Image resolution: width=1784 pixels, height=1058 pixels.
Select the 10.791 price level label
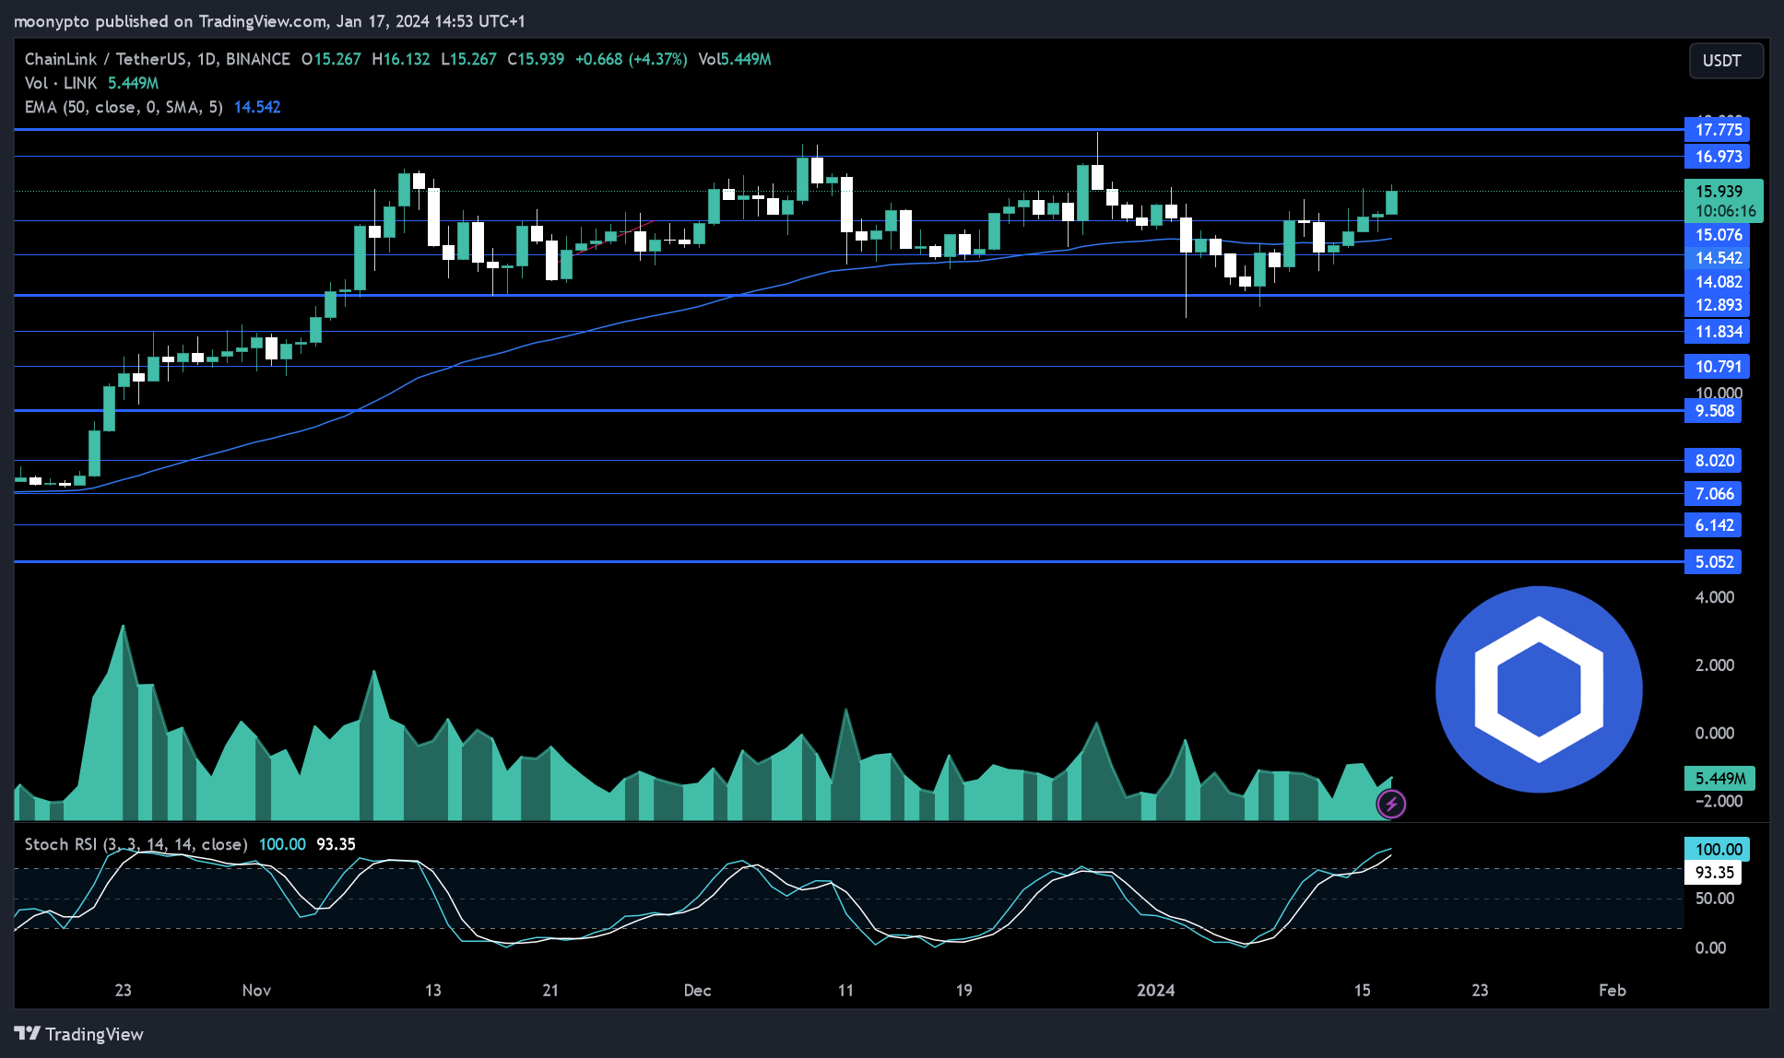click(1717, 367)
